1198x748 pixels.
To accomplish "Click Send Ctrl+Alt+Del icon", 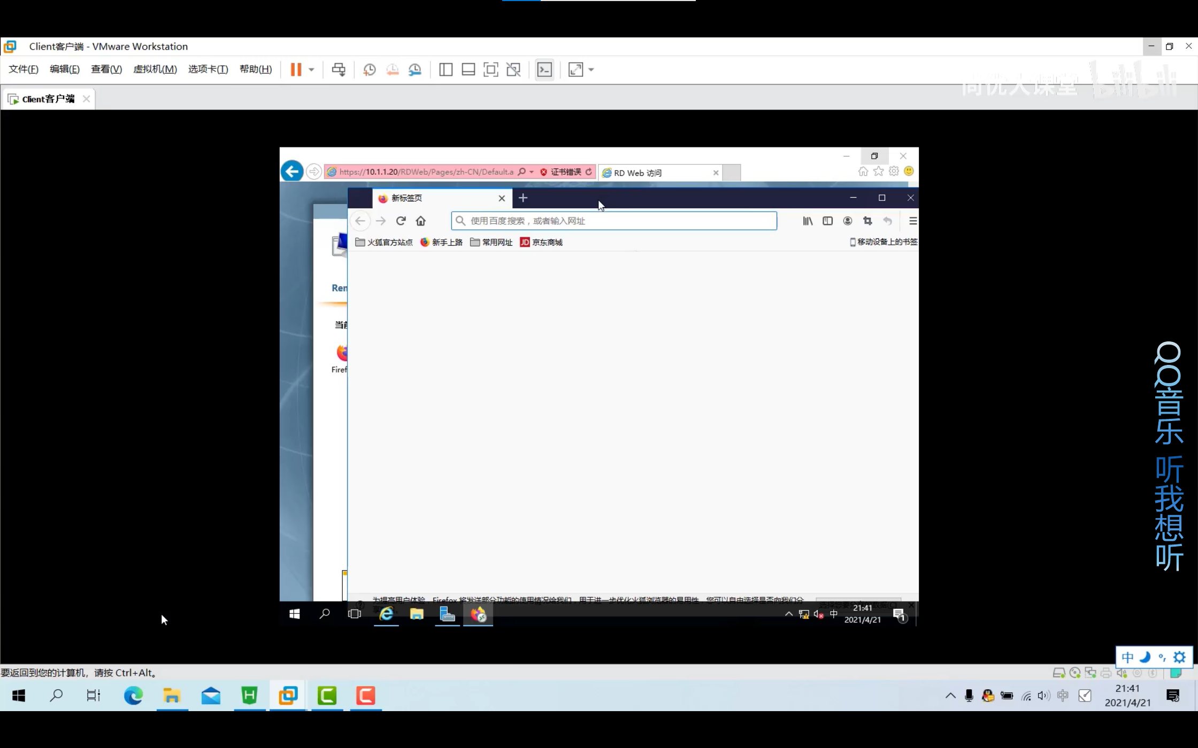I will click(339, 69).
